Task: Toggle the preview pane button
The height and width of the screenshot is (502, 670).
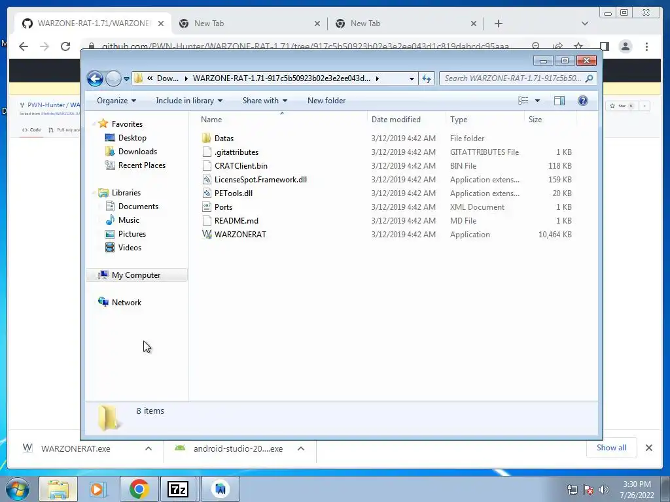Action: click(x=559, y=101)
